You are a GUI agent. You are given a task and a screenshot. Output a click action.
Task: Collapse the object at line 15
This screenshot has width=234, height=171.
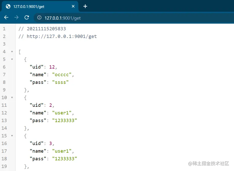click(12, 136)
